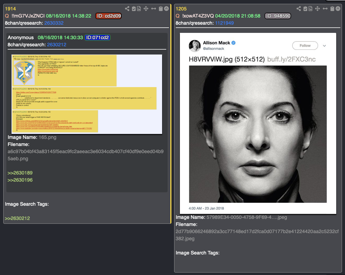
Task: Click the gray ID: 948590 badge
Action: coord(278,16)
